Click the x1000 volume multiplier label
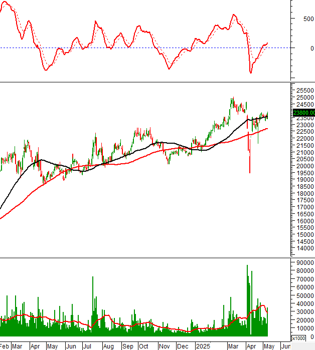This screenshot has width=315, height=350. [x=298, y=338]
